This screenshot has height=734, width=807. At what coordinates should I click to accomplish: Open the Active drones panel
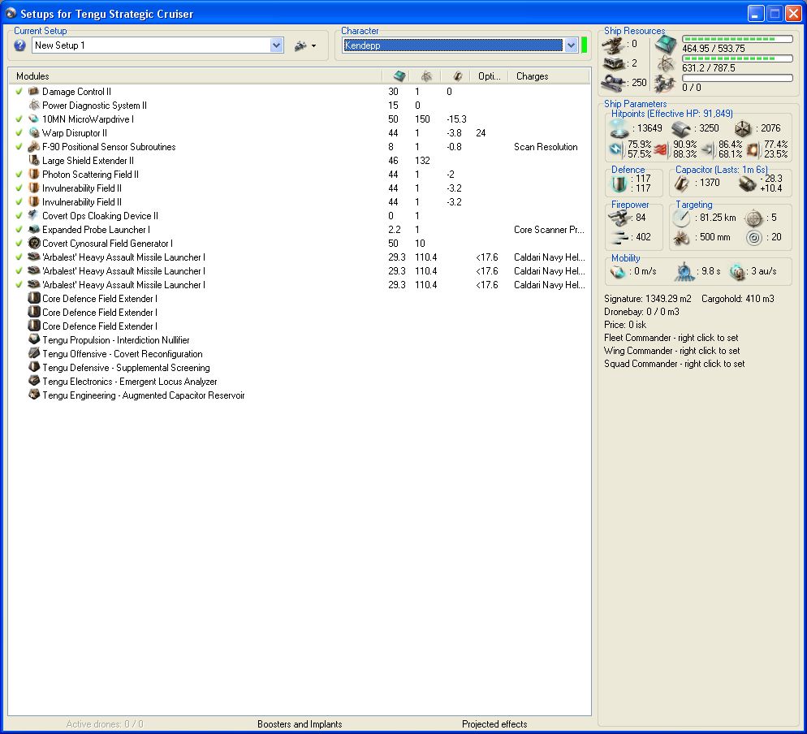click(x=105, y=724)
